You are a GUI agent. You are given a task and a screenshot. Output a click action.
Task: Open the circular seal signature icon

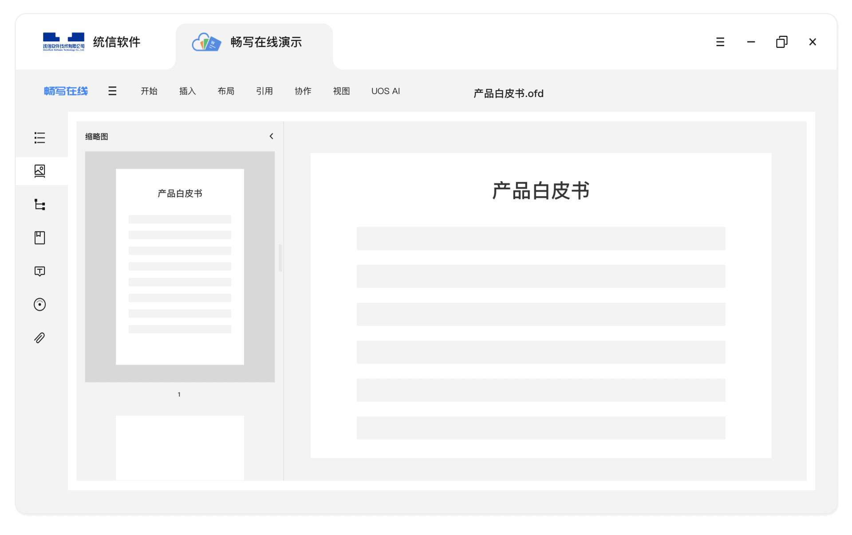pyautogui.click(x=39, y=304)
